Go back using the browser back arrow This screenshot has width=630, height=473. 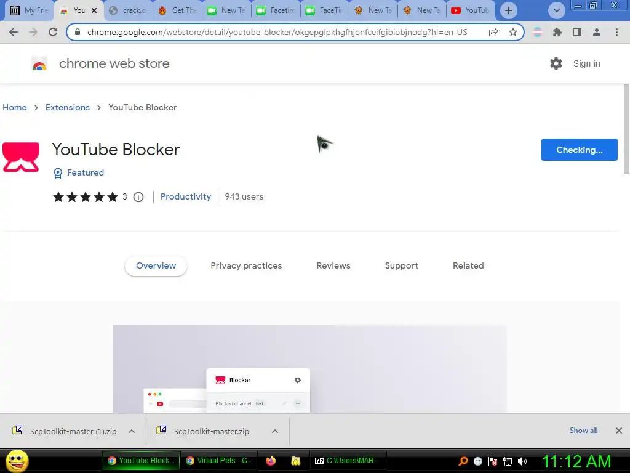14,32
